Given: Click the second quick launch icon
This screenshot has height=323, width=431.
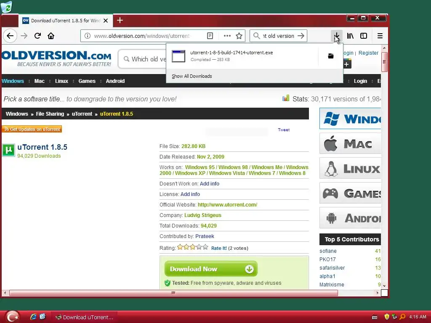Looking at the screenshot, I should tap(43, 317).
